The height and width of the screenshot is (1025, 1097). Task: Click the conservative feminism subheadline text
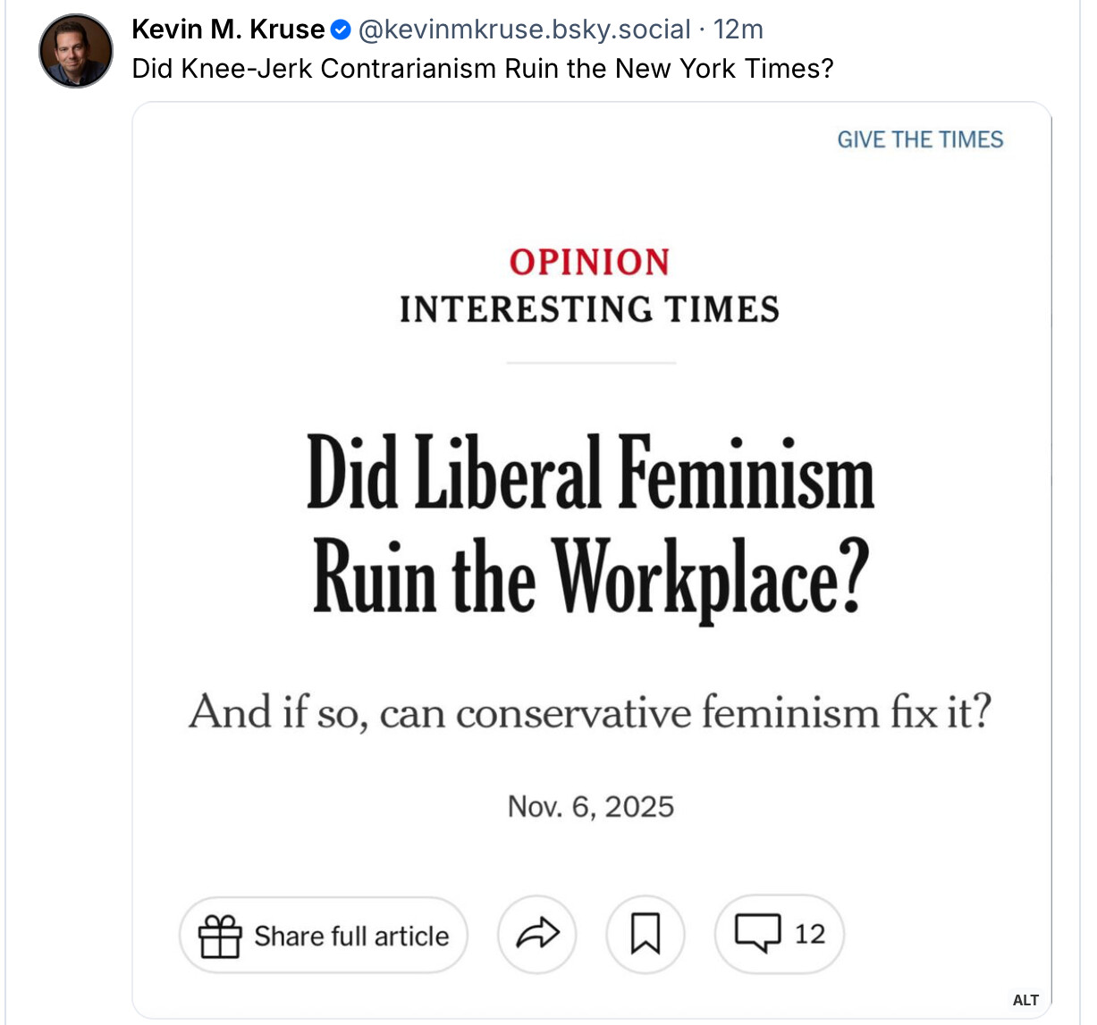tap(590, 713)
